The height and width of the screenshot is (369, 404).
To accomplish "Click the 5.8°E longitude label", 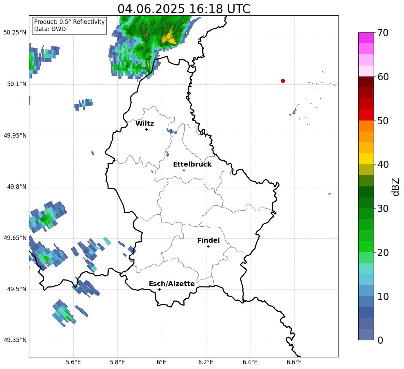I will click(117, 362).
